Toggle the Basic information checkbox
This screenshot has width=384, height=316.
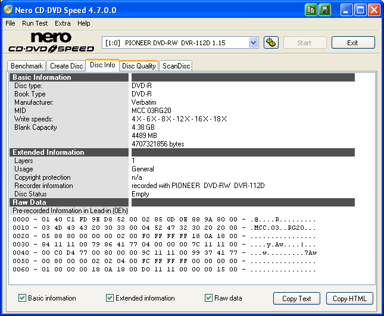[23, 298]
